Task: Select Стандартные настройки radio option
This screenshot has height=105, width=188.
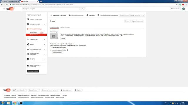Action: pyautogui.click(x=51, y=47)
